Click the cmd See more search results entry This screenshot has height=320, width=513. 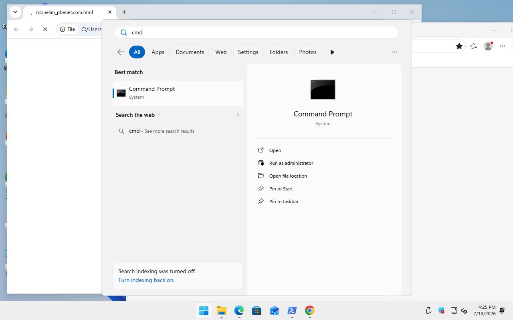[178, 131]
